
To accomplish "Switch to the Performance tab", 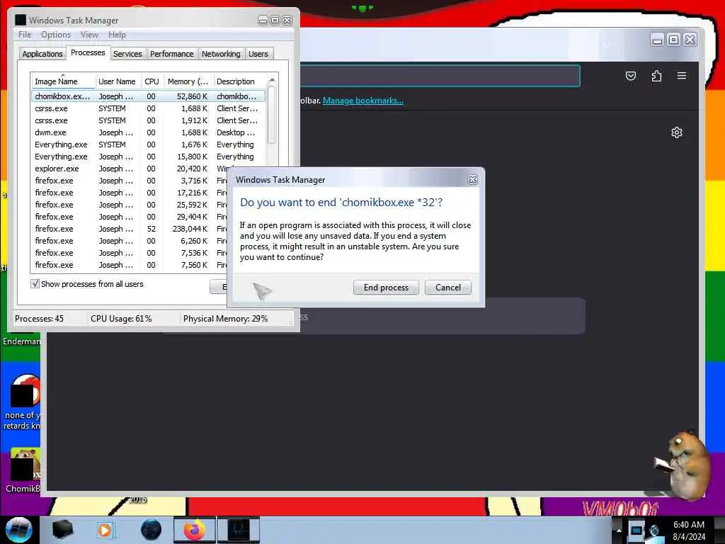I will tap(171, 54).
